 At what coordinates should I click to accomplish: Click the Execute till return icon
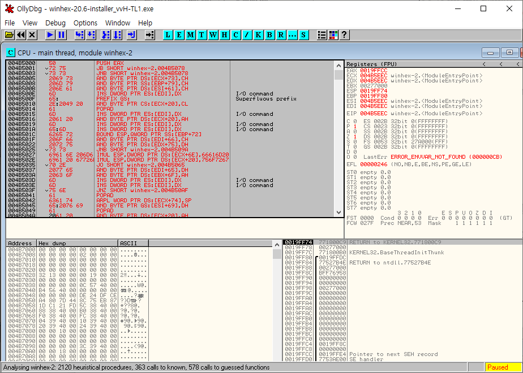[132, 34]
